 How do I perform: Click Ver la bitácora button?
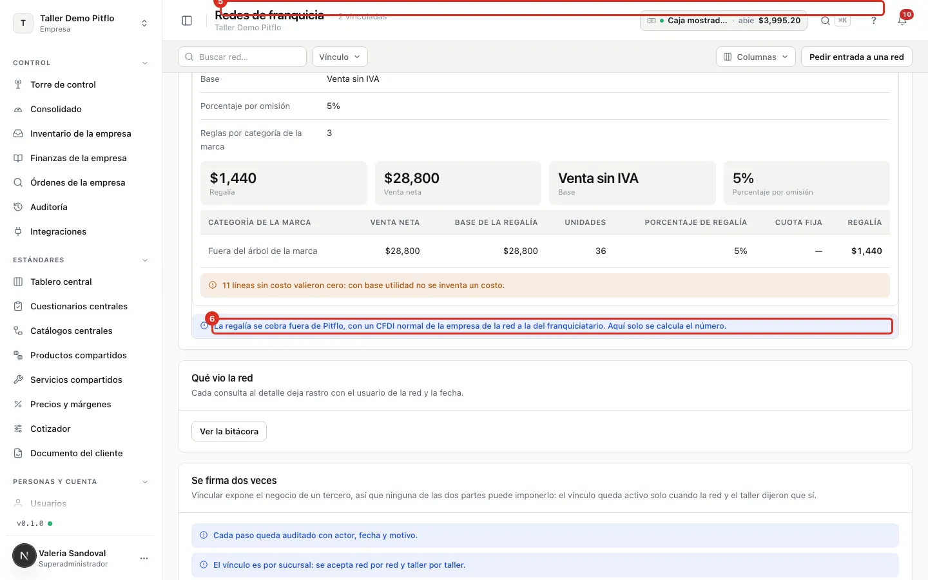point(229,431)
